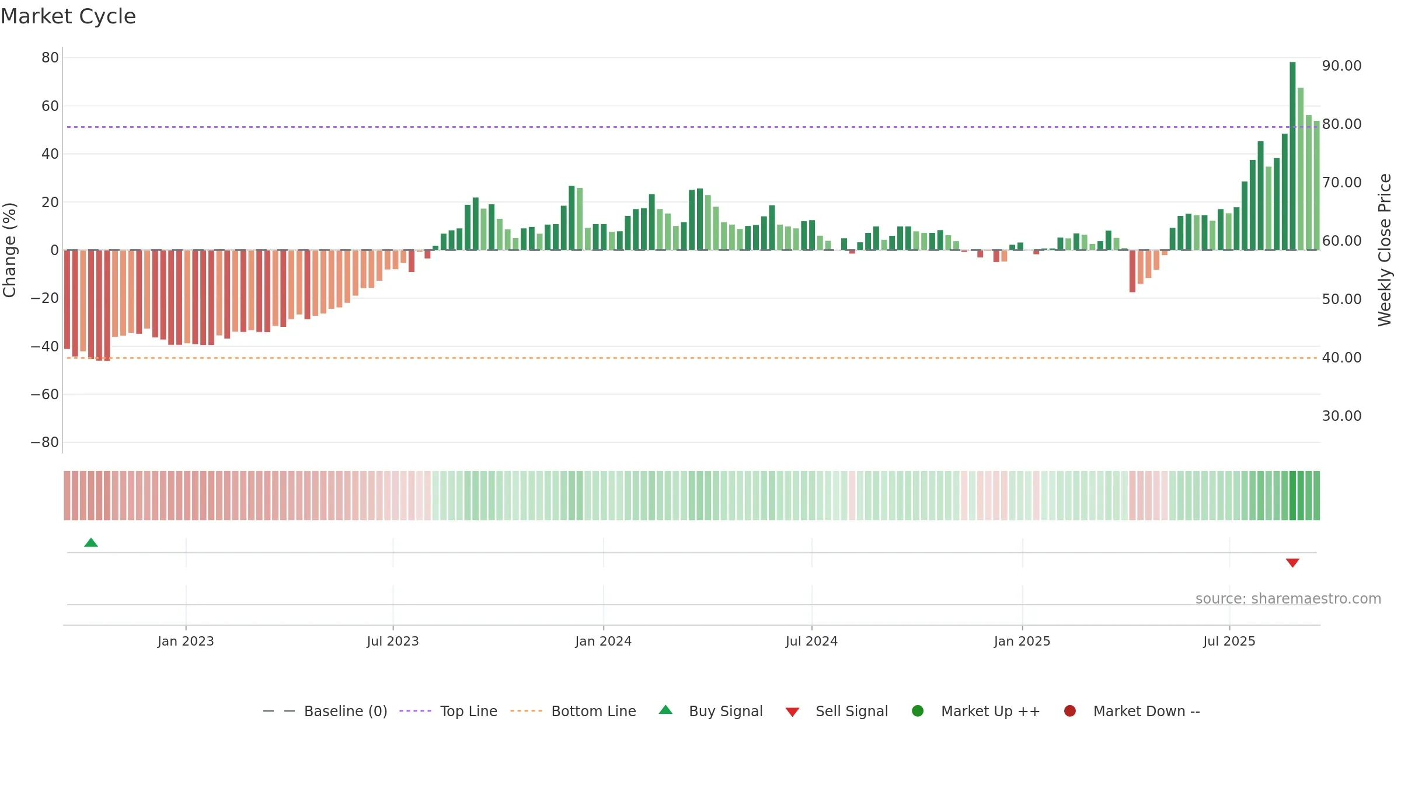Click the 70.00 price tick label
This screenshot has width=1401, height=788.
pos(1341,183)
